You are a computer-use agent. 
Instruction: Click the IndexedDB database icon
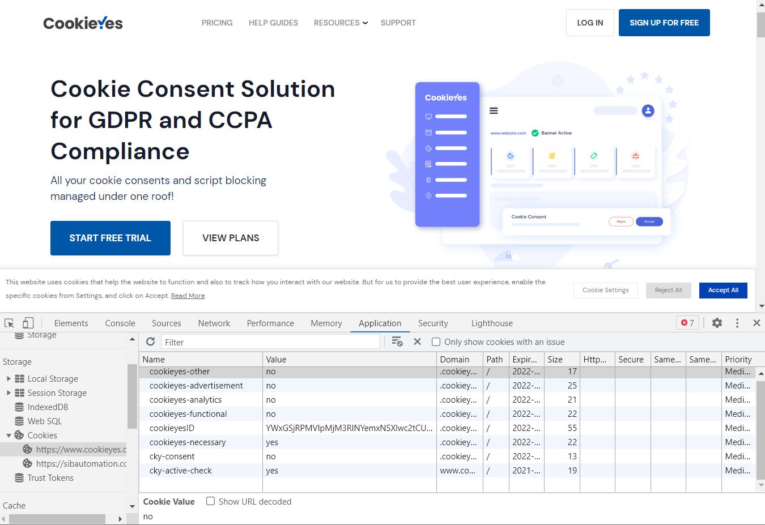coord(19,407)
